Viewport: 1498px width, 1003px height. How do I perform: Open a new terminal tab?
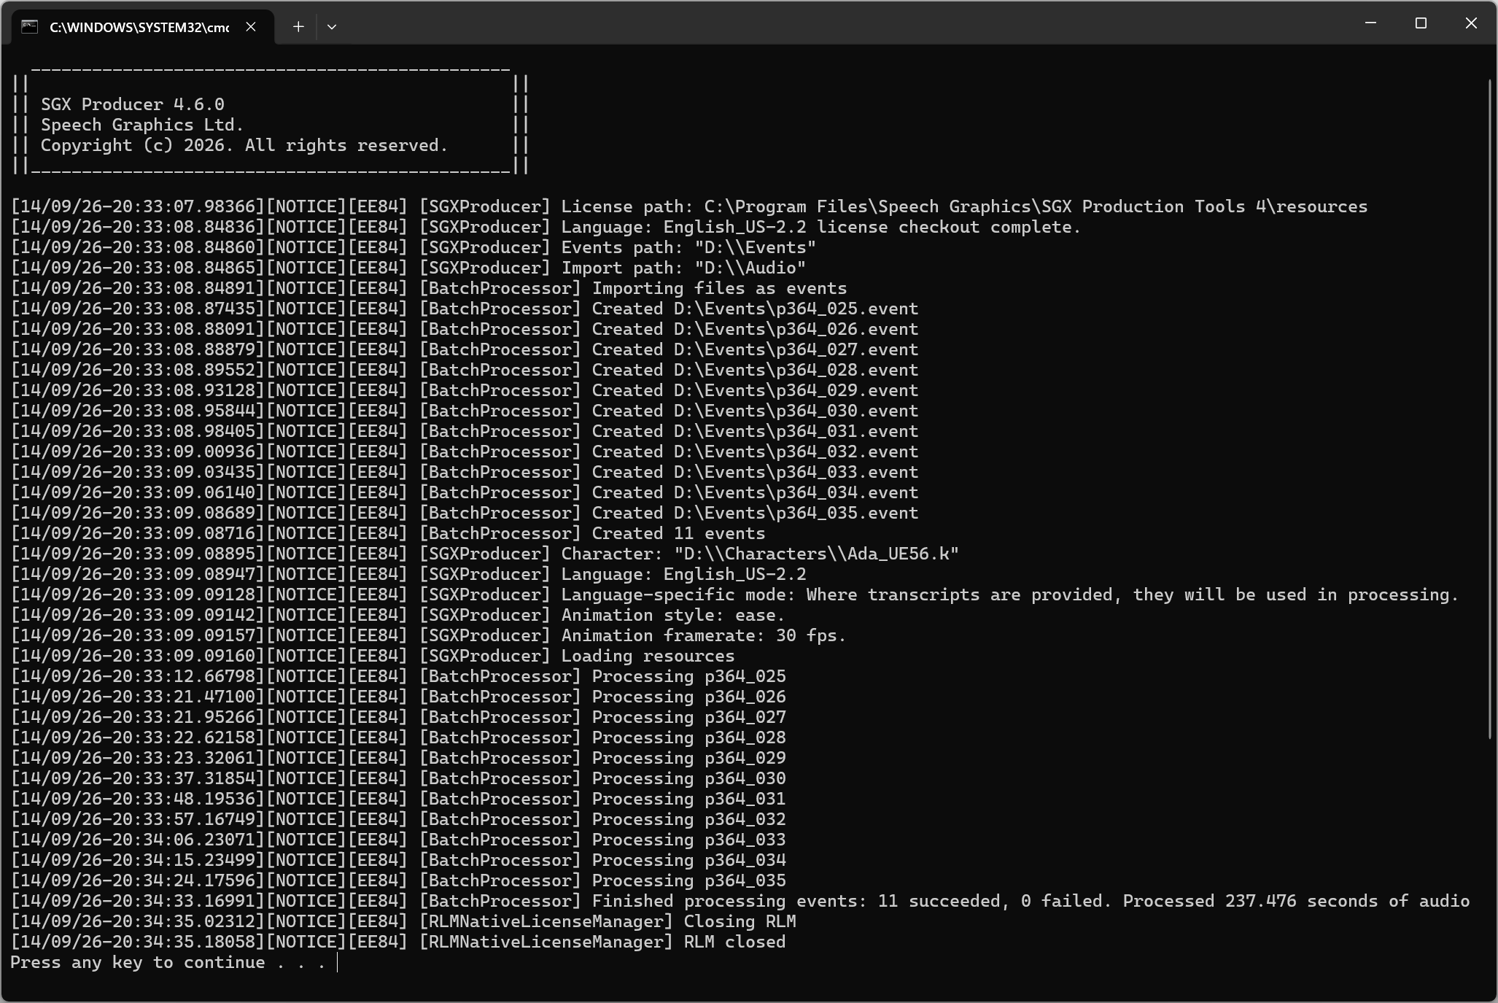pyautogui.click(x=298, y=27)
